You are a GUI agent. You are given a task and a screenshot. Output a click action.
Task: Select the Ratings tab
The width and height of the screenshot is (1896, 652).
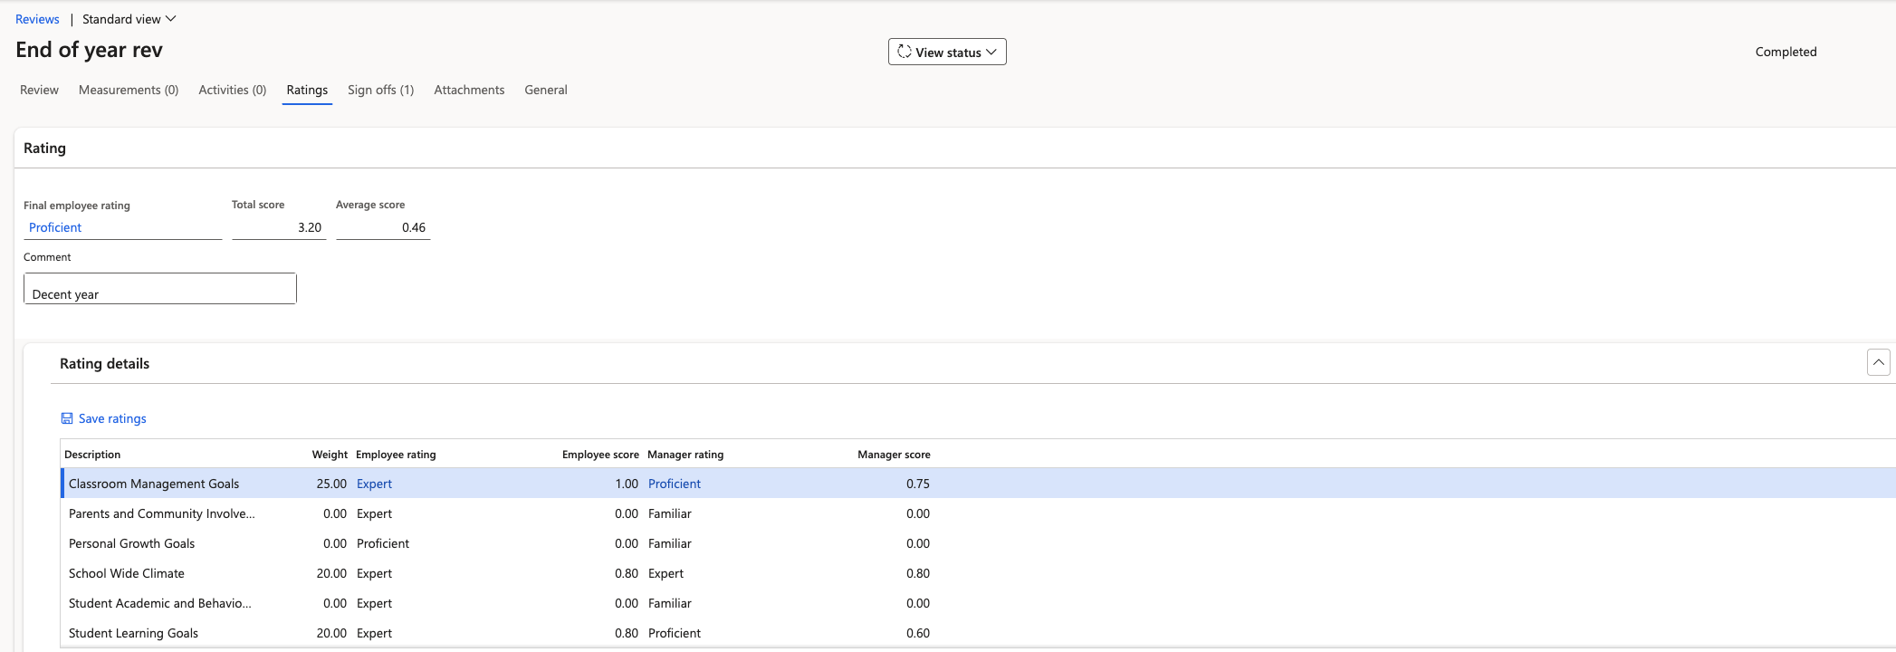click(307, 90)
